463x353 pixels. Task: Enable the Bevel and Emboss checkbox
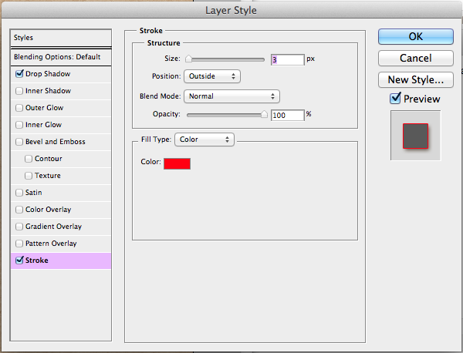(19, 142)
